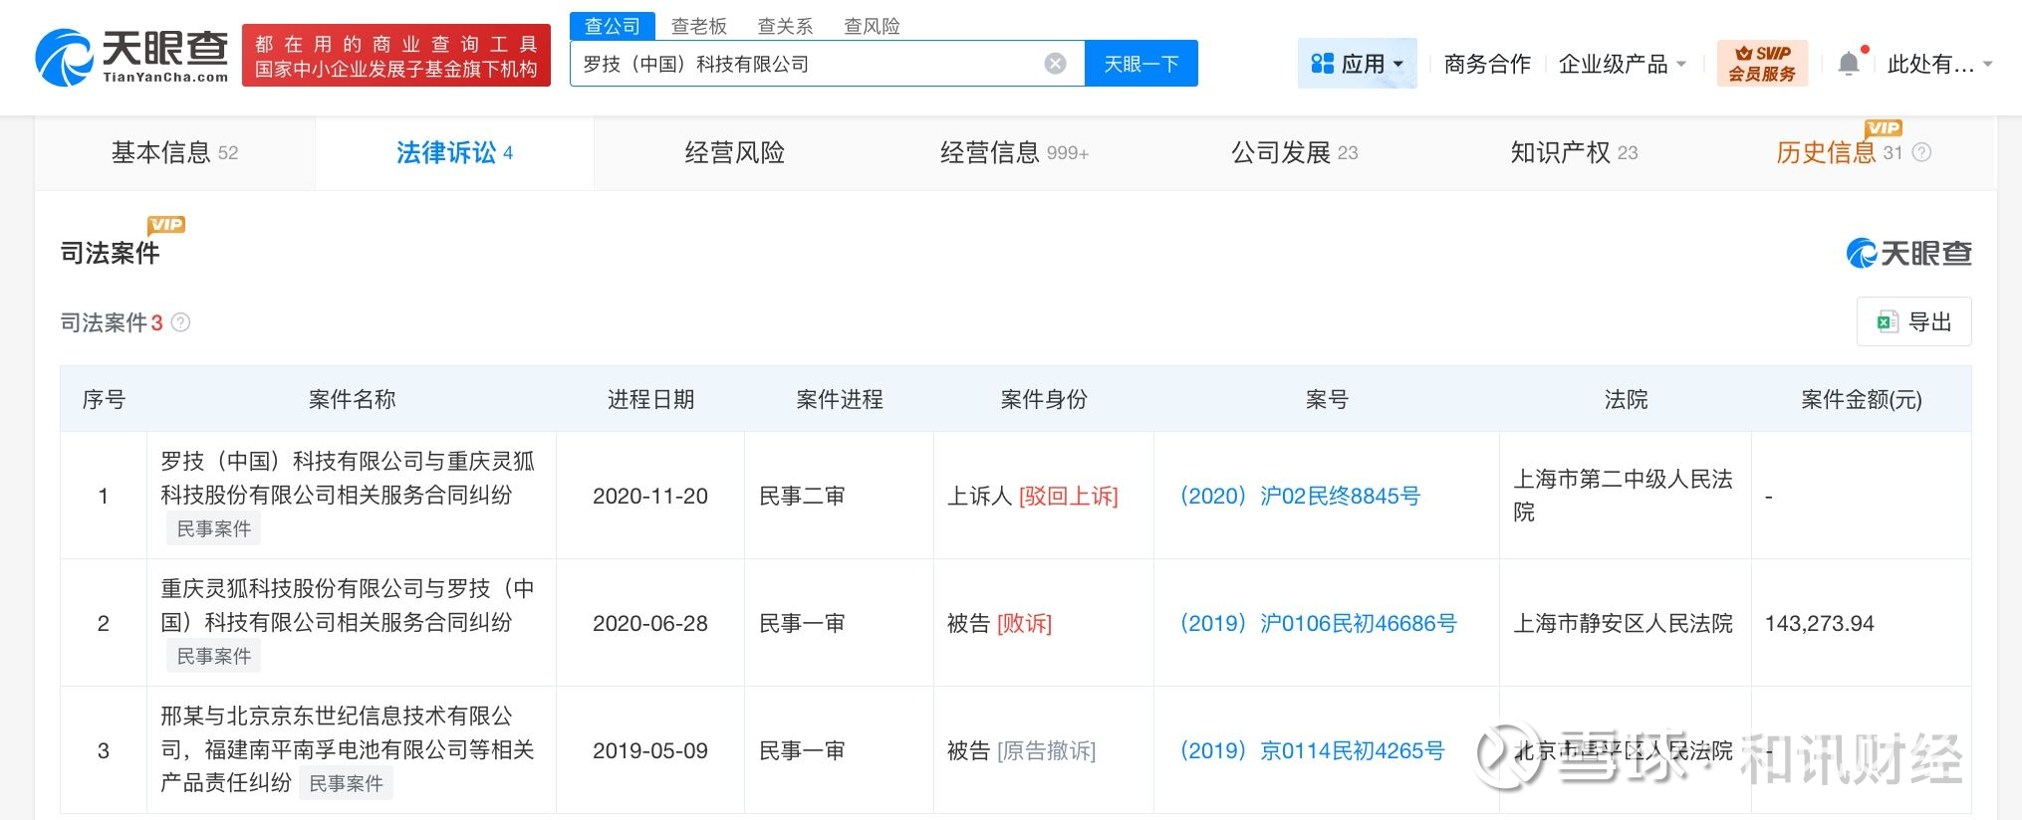
Task: Click help icon beside 司法案件 count
Action: tap(180, 322)
